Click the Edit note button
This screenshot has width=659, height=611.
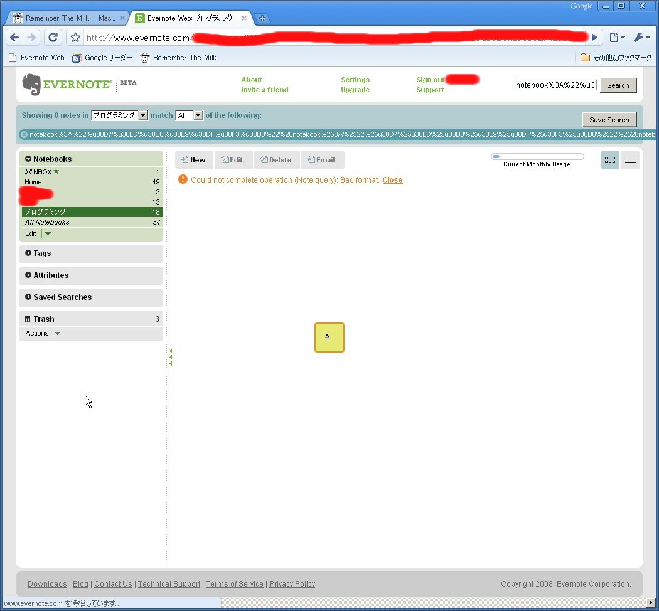click(x=233, y=159)
